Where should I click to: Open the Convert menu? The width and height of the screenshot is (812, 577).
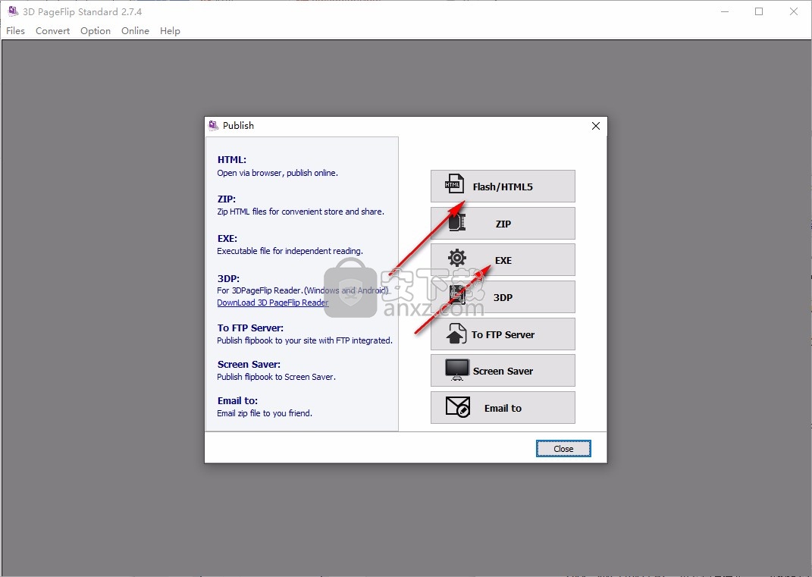(53, 30)
